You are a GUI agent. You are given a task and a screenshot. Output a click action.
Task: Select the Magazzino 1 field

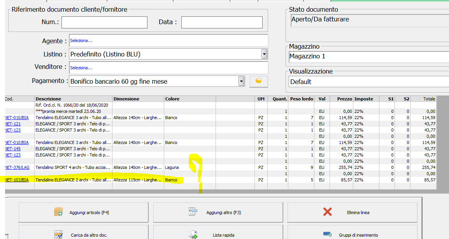(x=368, y=56)
